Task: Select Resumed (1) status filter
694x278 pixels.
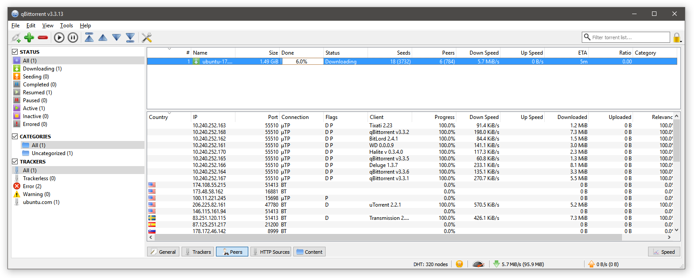Action: (x=78, y=92)
